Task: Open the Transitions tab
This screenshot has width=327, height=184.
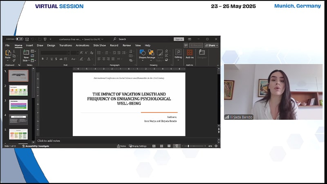Action: coord(65,45)
